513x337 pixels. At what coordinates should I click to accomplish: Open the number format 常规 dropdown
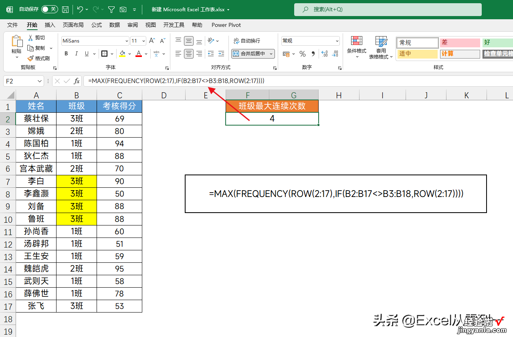337,41
